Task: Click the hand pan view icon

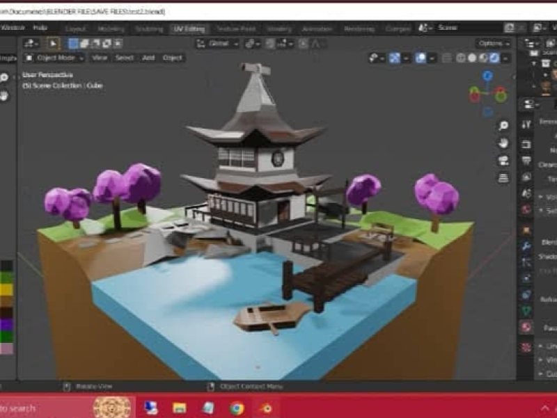Action: tap(503, 143)
